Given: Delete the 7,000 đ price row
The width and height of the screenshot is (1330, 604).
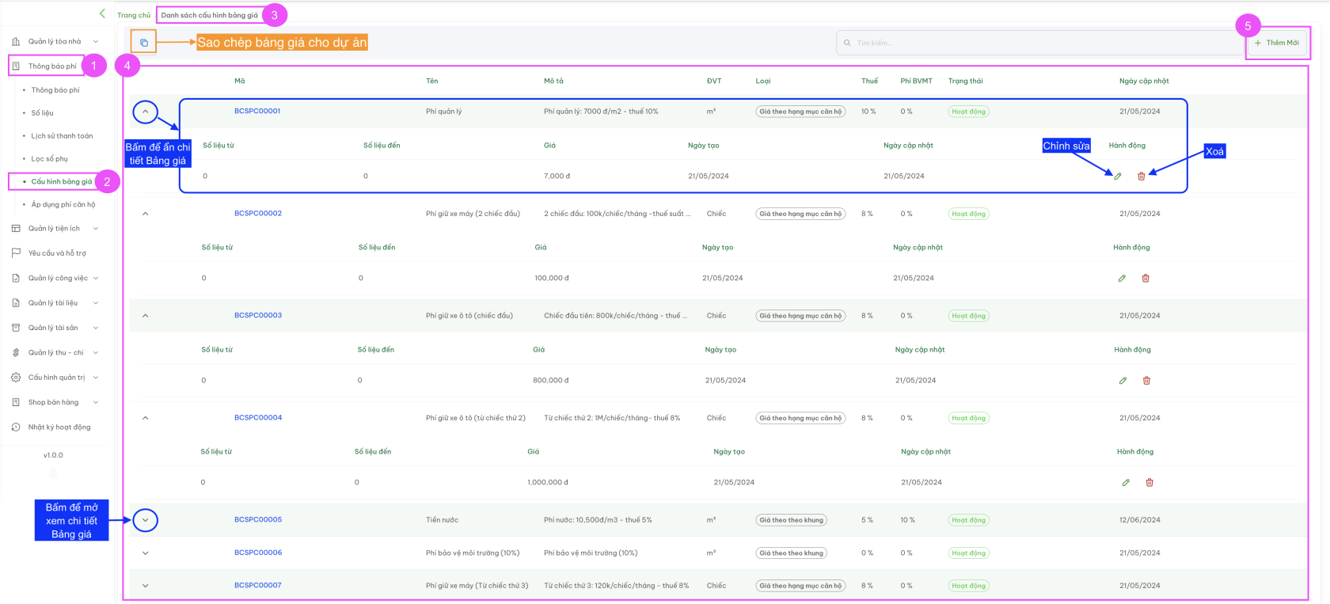Looking at the screenshot, I should [x=1142, y=177].
